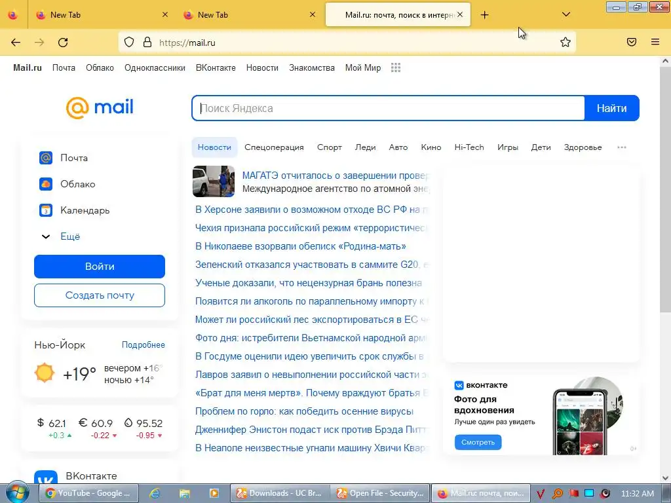The height and width of the screenshot is (503, 671).
Task: Open the Windows Start button
Action: [17, 493]
